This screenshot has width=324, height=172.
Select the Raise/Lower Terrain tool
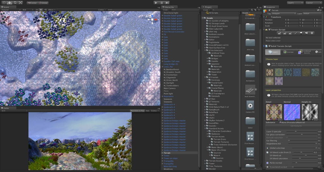tap(279, 33)
